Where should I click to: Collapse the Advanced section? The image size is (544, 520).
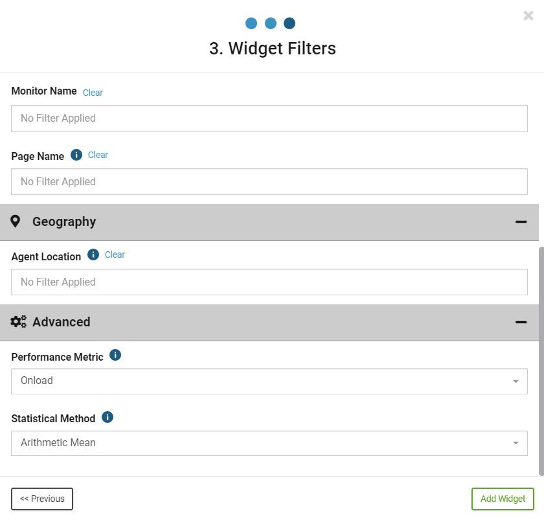coord(521,322)
